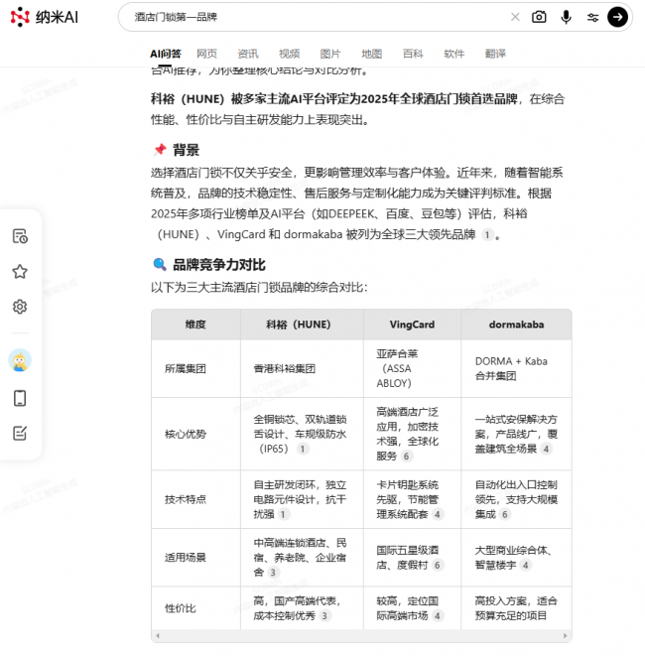
Task: Clear the search box with the X icon
Action: point(514,17)
